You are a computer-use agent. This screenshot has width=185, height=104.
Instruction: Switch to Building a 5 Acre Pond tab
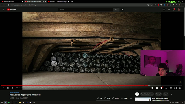tap(58, 2)
